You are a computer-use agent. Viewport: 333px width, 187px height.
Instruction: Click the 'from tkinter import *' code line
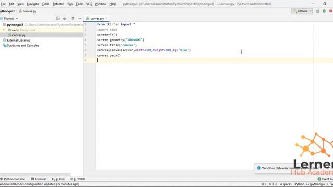[x=116, y=24]
